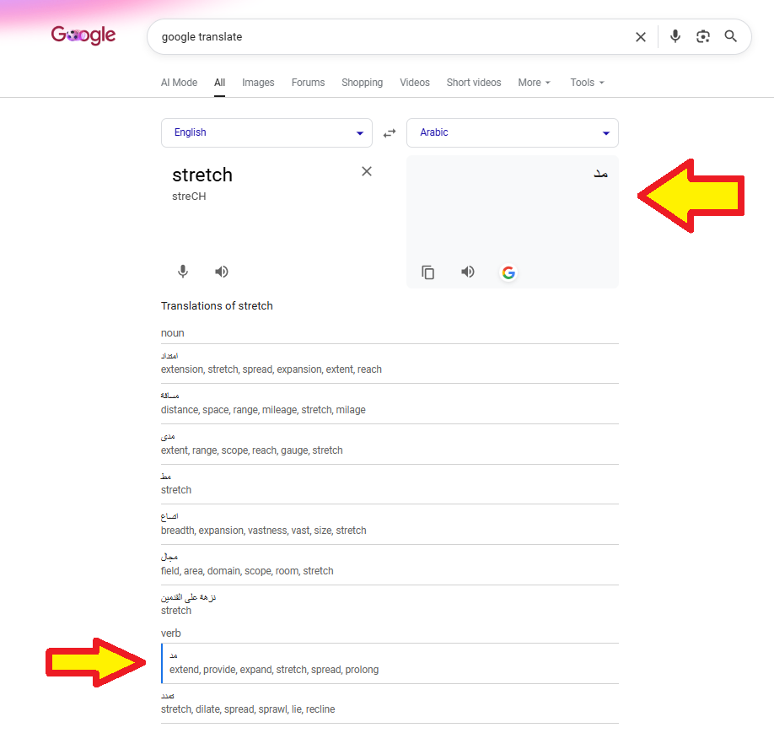774x733 pixels.
Task: Select the breadth, expansion, vastness row
Action: pos(390,525)
